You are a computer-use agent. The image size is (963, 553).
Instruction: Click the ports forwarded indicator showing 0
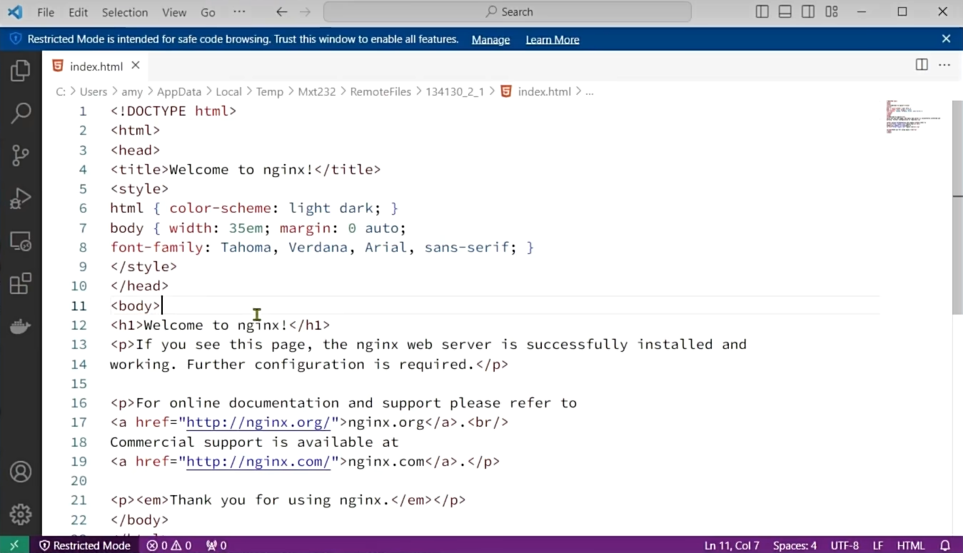pyautogui.click(x=216, y=545)
